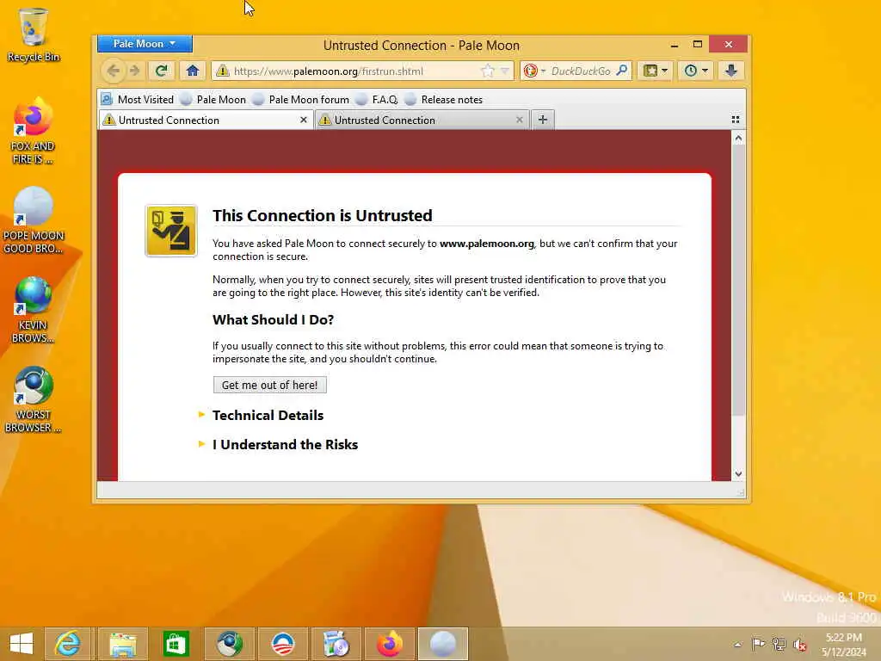The height and width of the screenshot is (661, 881).
Task: Click the scrollbar down arrow in the page
Action: [738, 474]
